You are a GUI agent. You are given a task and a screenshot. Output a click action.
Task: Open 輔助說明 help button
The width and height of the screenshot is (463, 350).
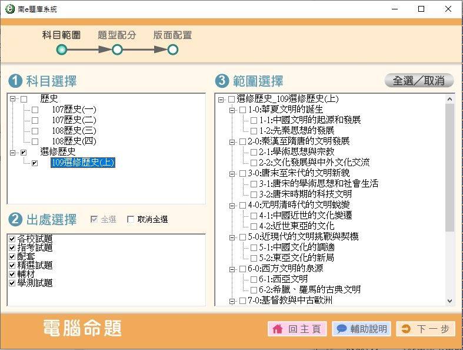pos(361,329)
